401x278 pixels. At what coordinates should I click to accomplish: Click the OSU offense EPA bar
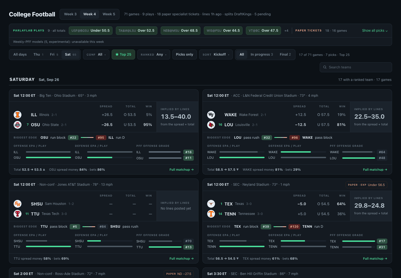[48, 158]
